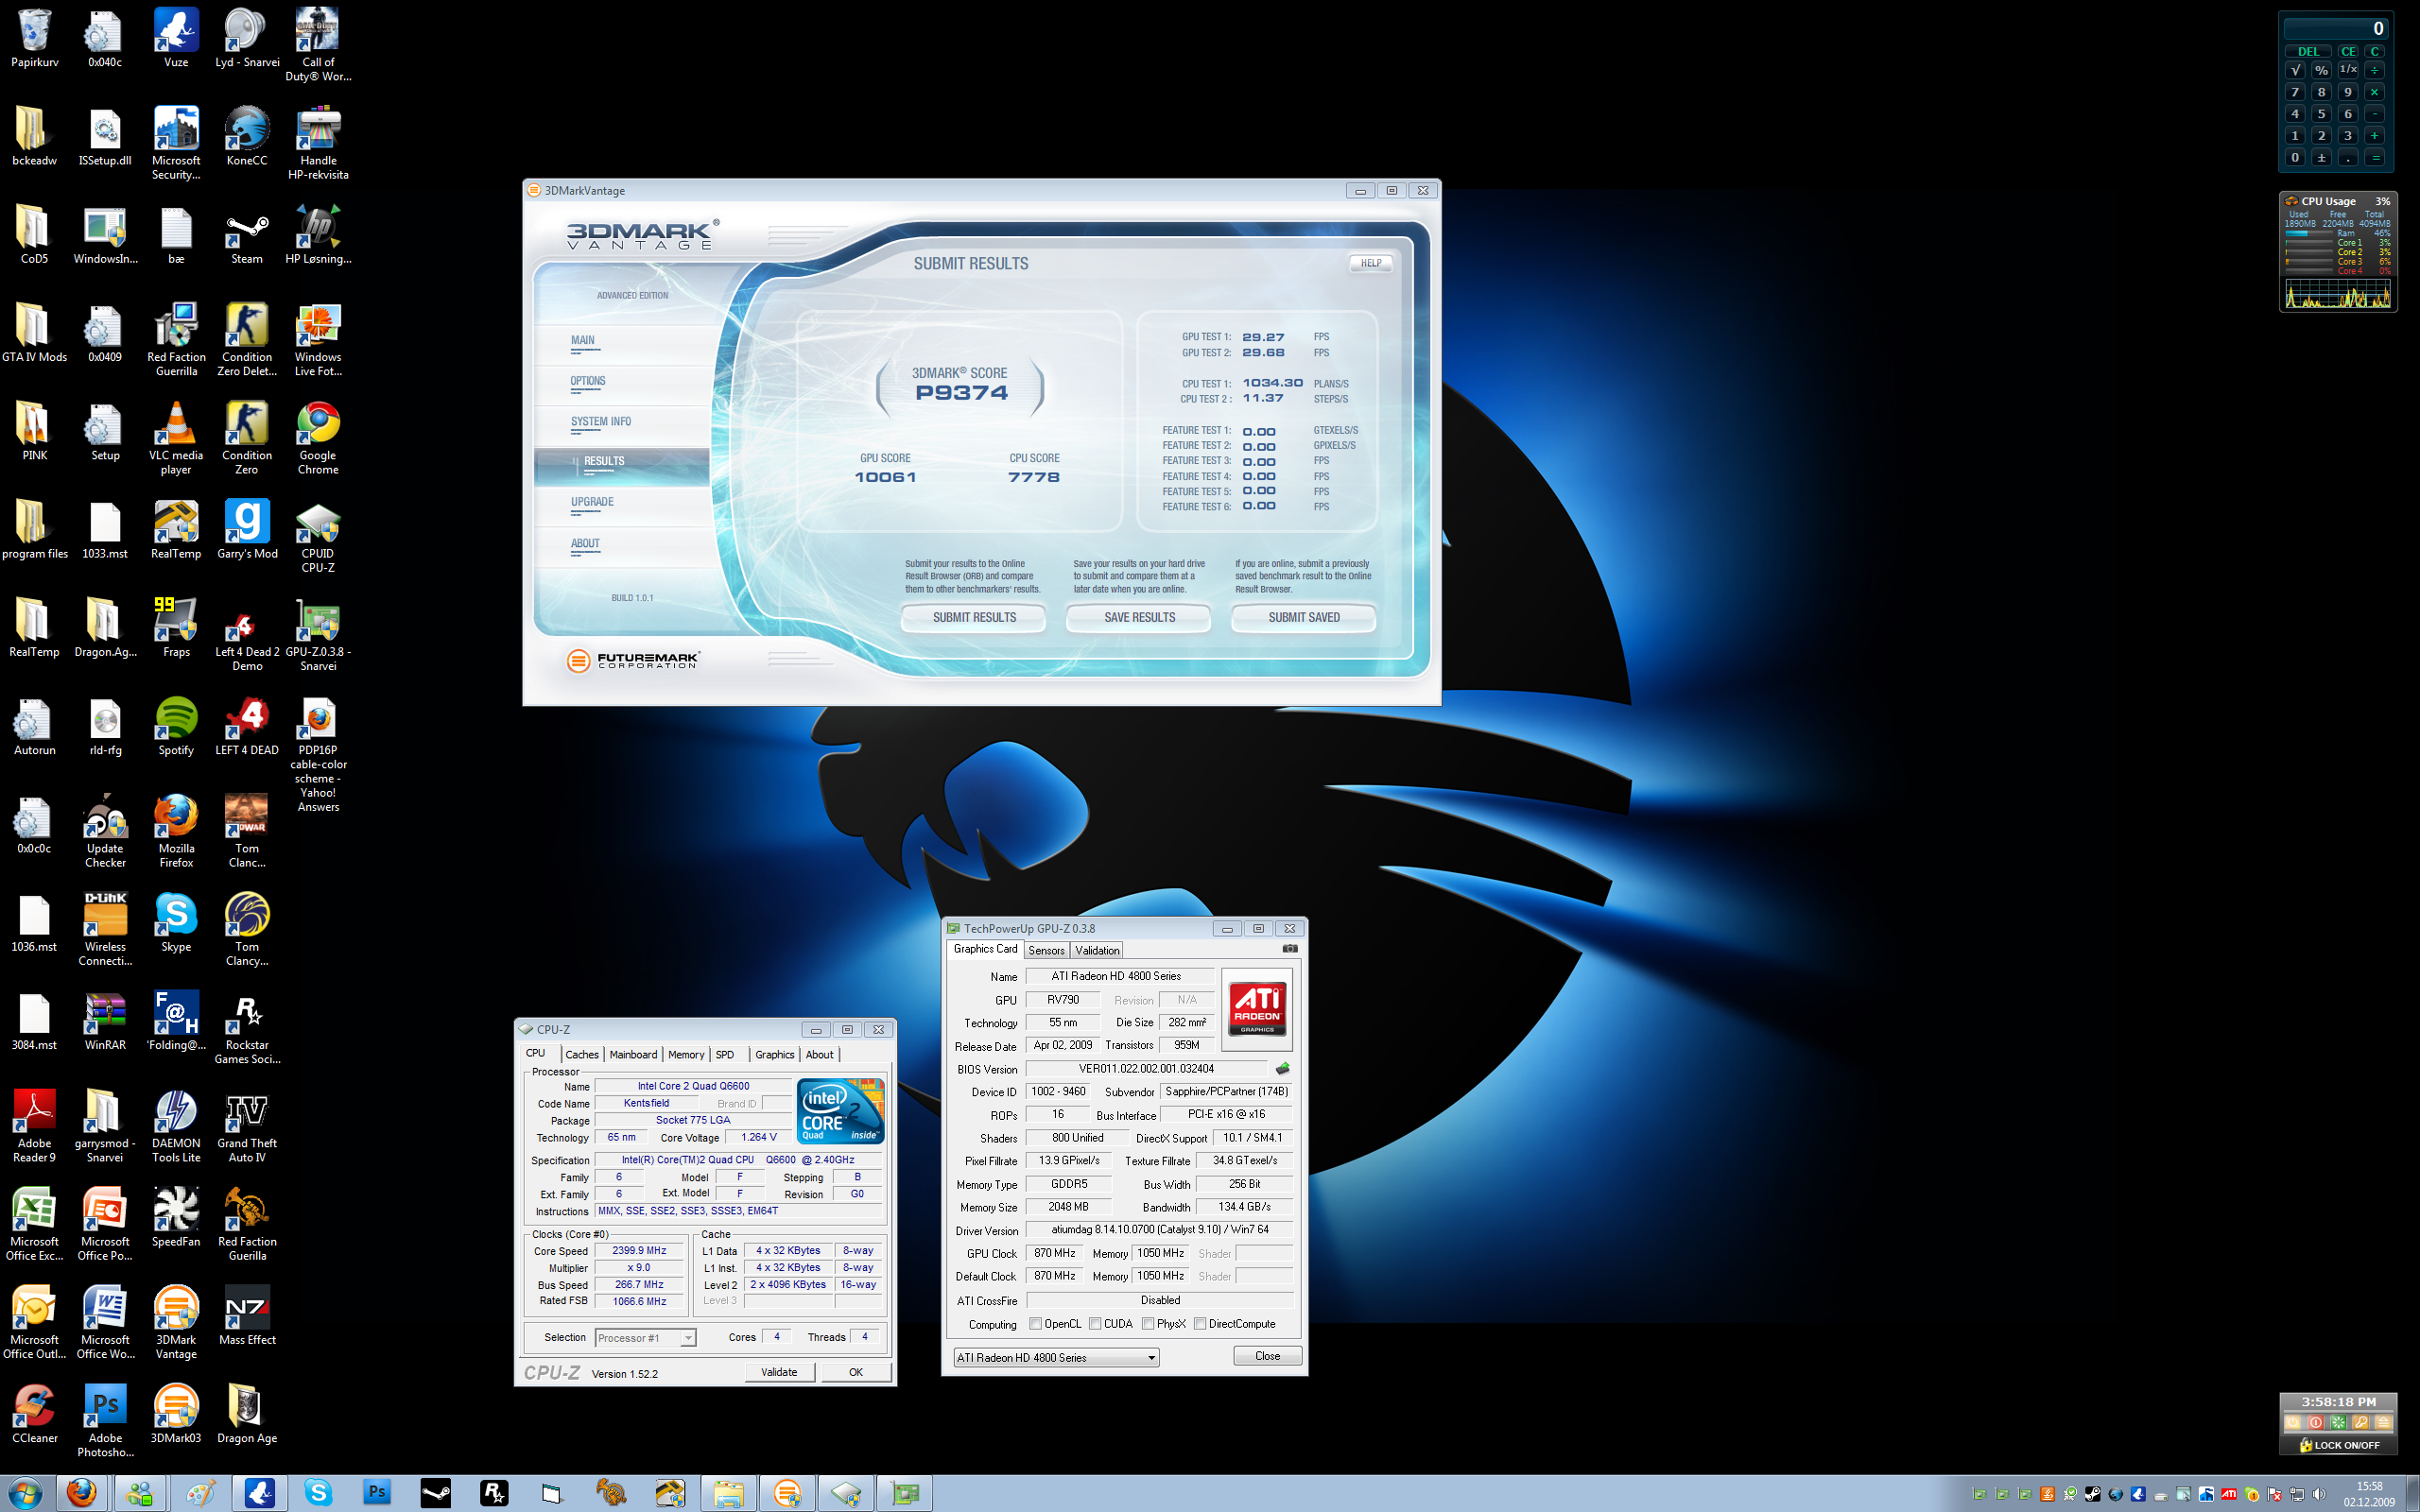The height and width of the screenshot is (1512, 2420).
Task: Open the VLC media player shortcut
Action: tap(176, 438)
